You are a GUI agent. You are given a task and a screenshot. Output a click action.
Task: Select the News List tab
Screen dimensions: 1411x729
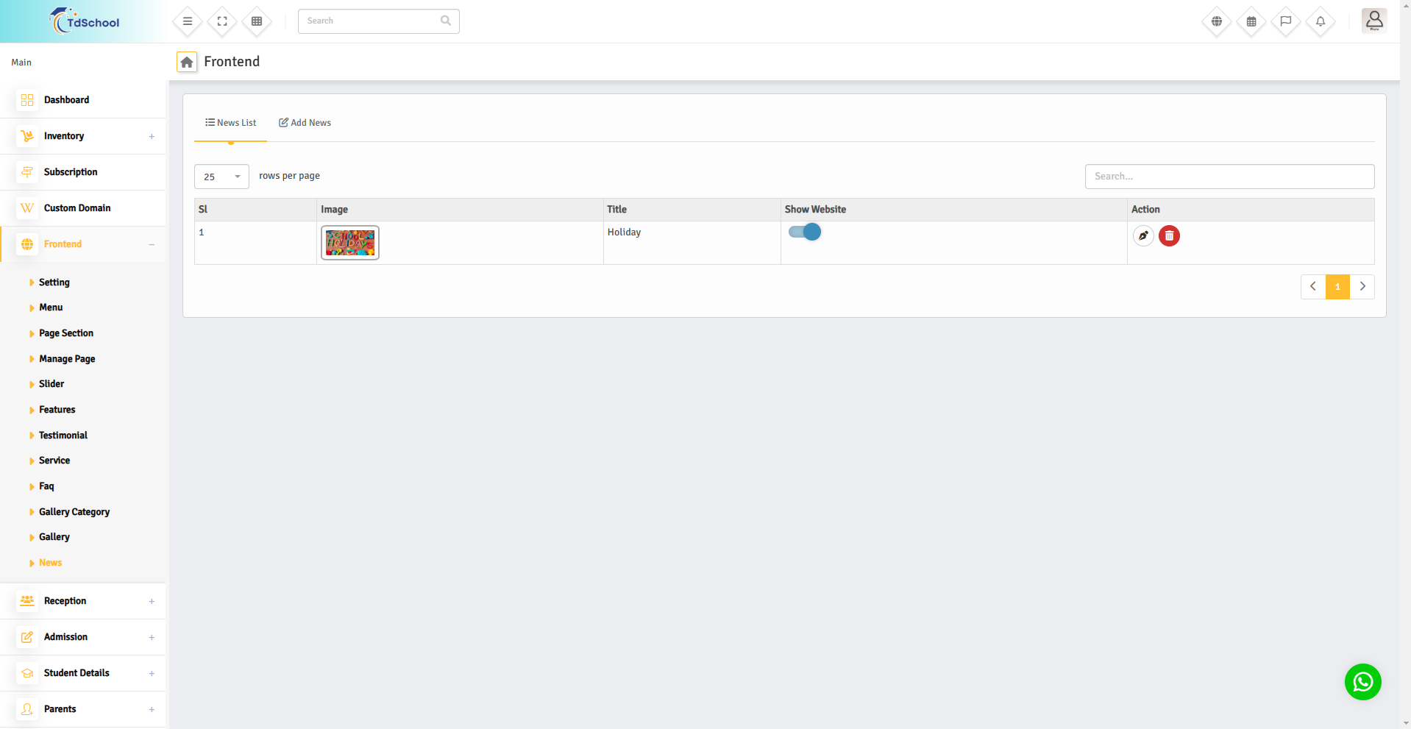[x=231, y=123]
